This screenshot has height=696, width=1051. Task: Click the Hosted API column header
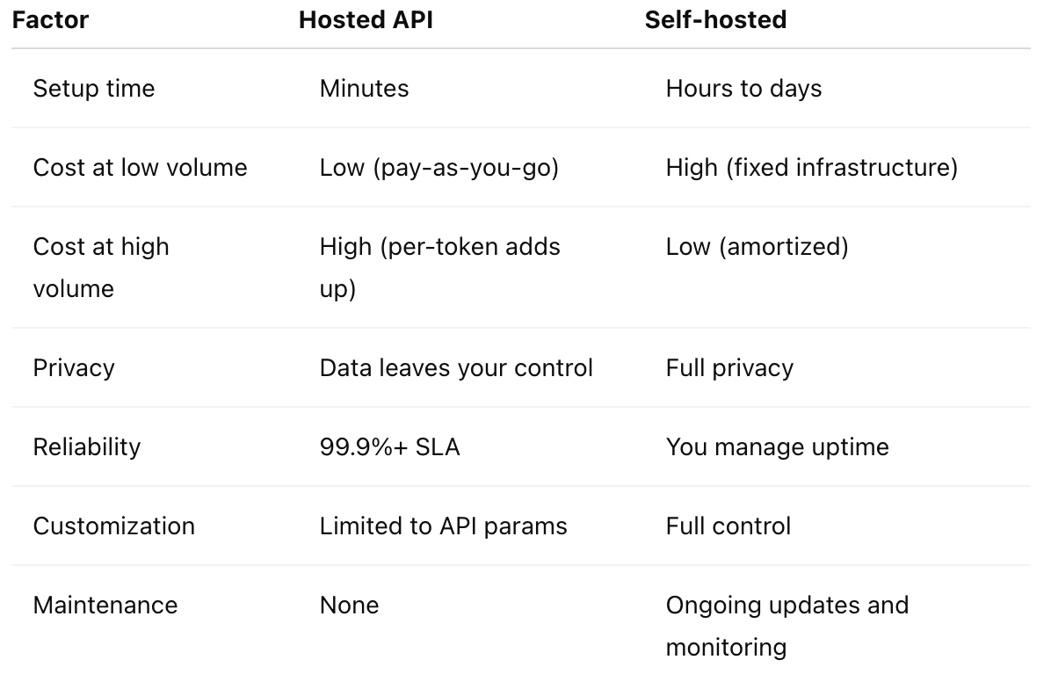pyautogui.click(x=366, y=20)
